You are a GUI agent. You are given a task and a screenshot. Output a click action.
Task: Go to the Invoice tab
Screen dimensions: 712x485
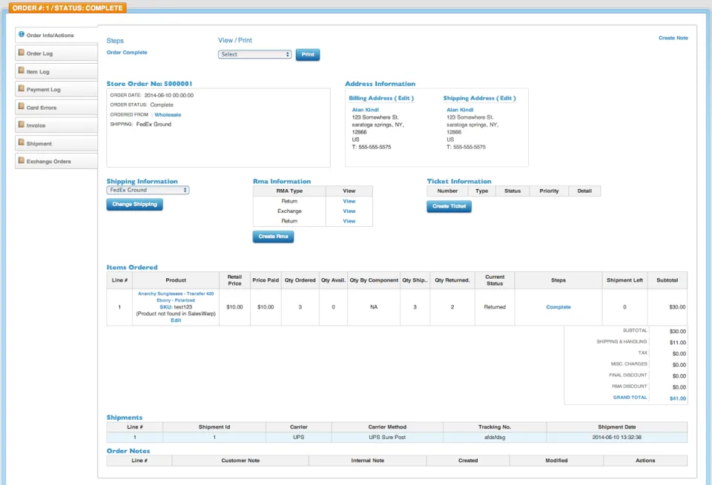pyautogui.click(x=56, y=125)
